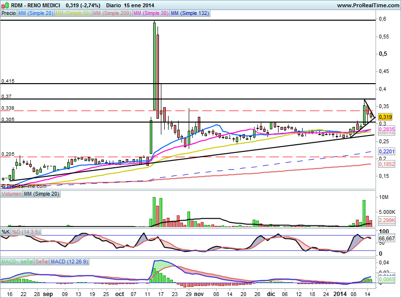This screenshot has height=298, width=401.
Task: Click the %D (14 3 5) label
Action: click(26, 232)
